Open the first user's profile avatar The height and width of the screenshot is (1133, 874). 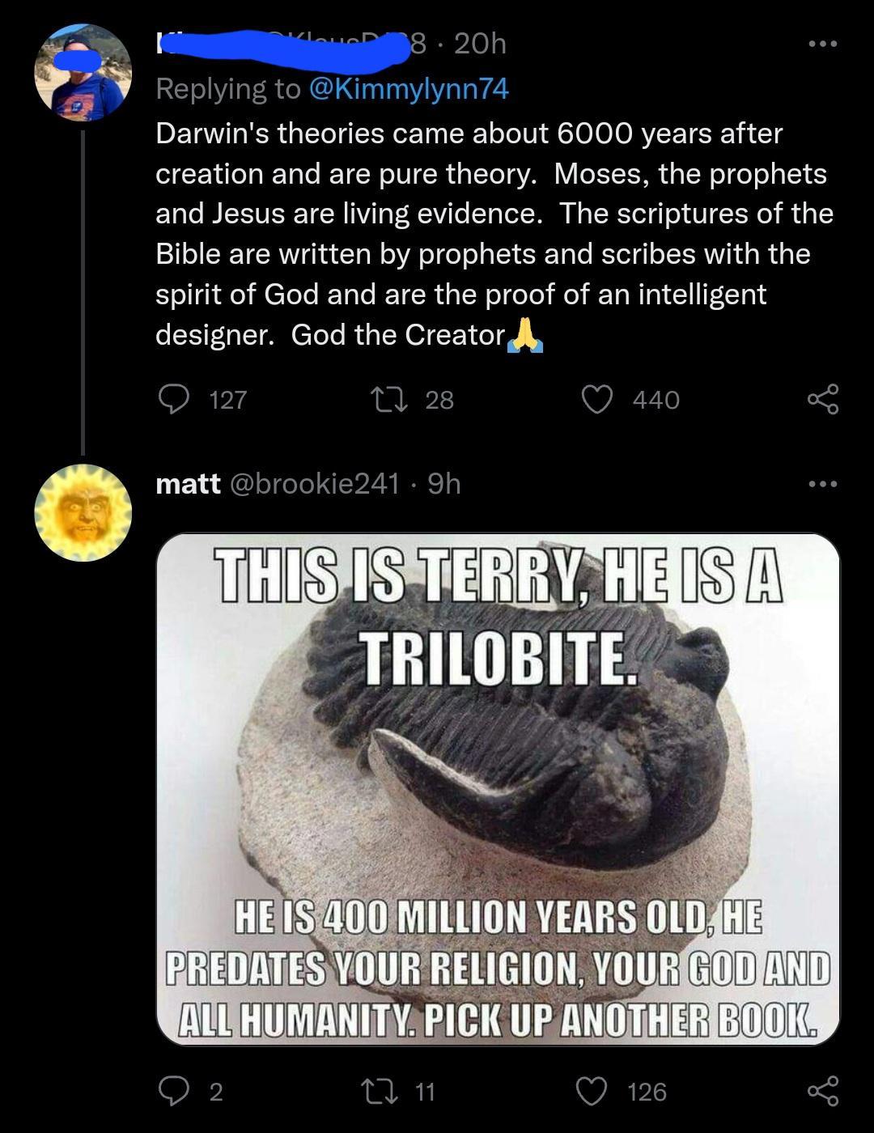click(83, 71)
